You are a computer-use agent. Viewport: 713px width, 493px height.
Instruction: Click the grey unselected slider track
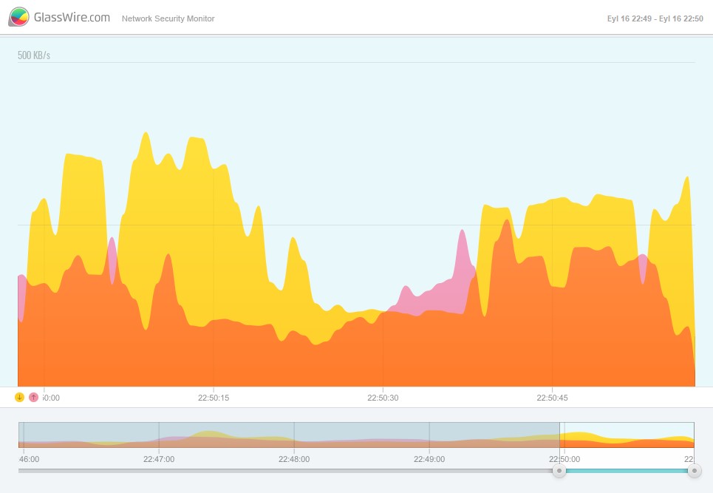285,471
